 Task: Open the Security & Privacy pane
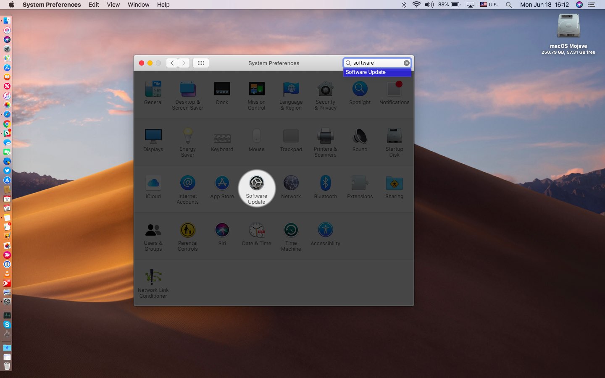[325, 89]
